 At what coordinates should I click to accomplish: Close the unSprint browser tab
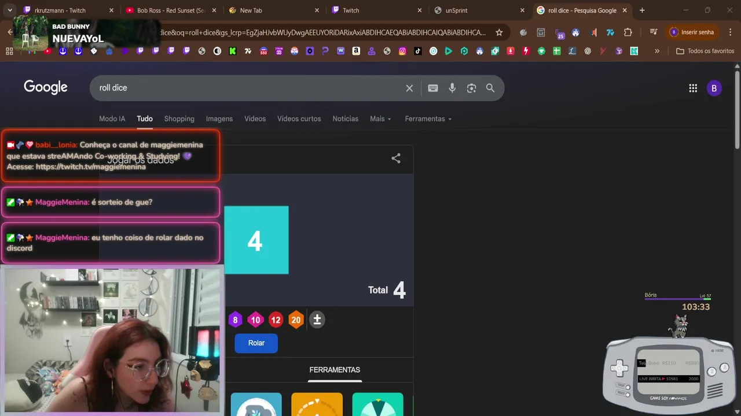(522, 10)
